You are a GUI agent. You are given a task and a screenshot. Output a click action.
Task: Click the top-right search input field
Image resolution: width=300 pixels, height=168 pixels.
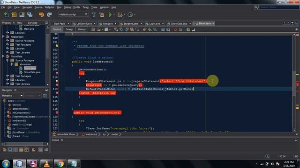[279, 7]
